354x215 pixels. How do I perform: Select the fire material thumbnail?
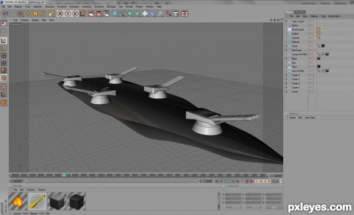pos(18,201)
